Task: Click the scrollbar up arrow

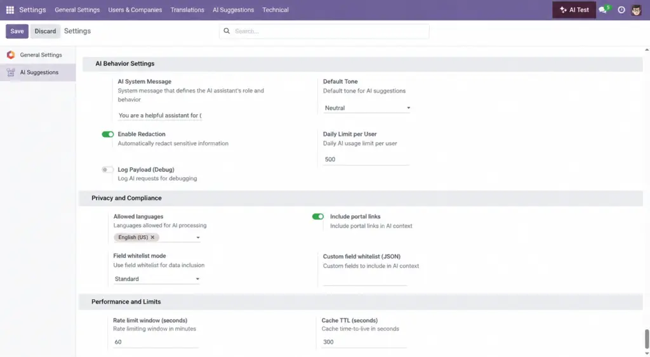Action: [647, 49]
